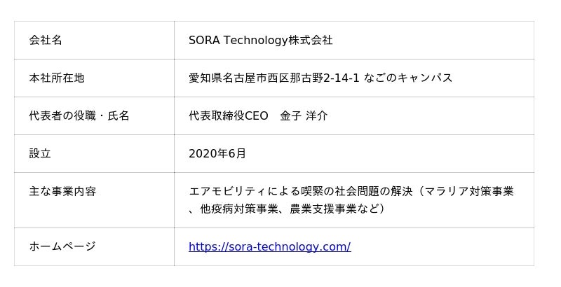Click the 代表取締役CEO title text
Image resolution: width=561 pixels, height=287 pixels.
tap(229, 115)
